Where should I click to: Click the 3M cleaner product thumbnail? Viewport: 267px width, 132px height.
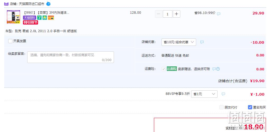(13, 17)
